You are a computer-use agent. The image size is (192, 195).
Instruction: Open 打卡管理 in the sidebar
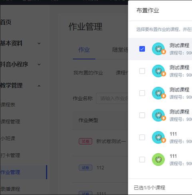click(x=10, y=155)
